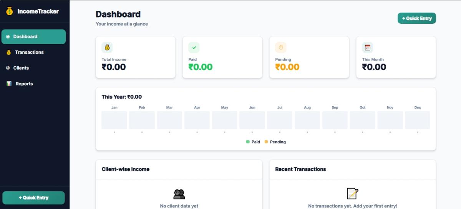Open the Dashboard menu item
This screenshot has height=209, width=461.
coord(34,37)
